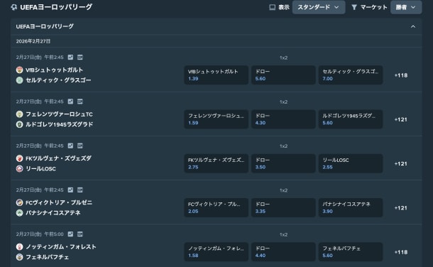Click セルティック・グラスゴー team crest
Viewport: 433px width, 267px height.
tap(19, 80)
